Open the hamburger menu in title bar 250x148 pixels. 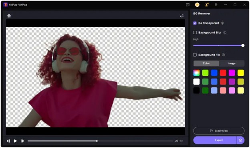pos(216,5)
